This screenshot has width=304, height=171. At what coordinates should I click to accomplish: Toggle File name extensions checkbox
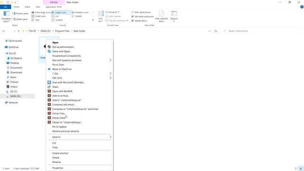[142, 17]
